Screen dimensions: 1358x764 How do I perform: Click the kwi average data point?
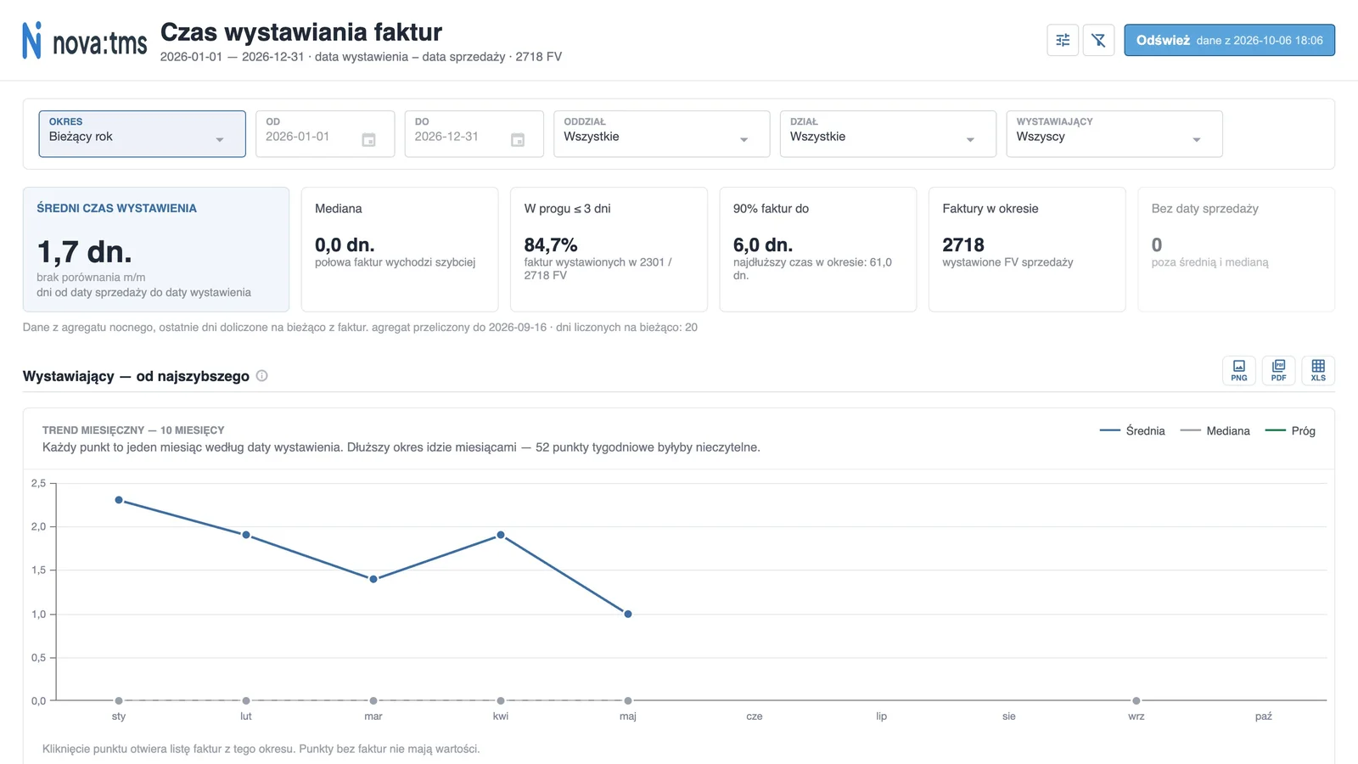501,535
